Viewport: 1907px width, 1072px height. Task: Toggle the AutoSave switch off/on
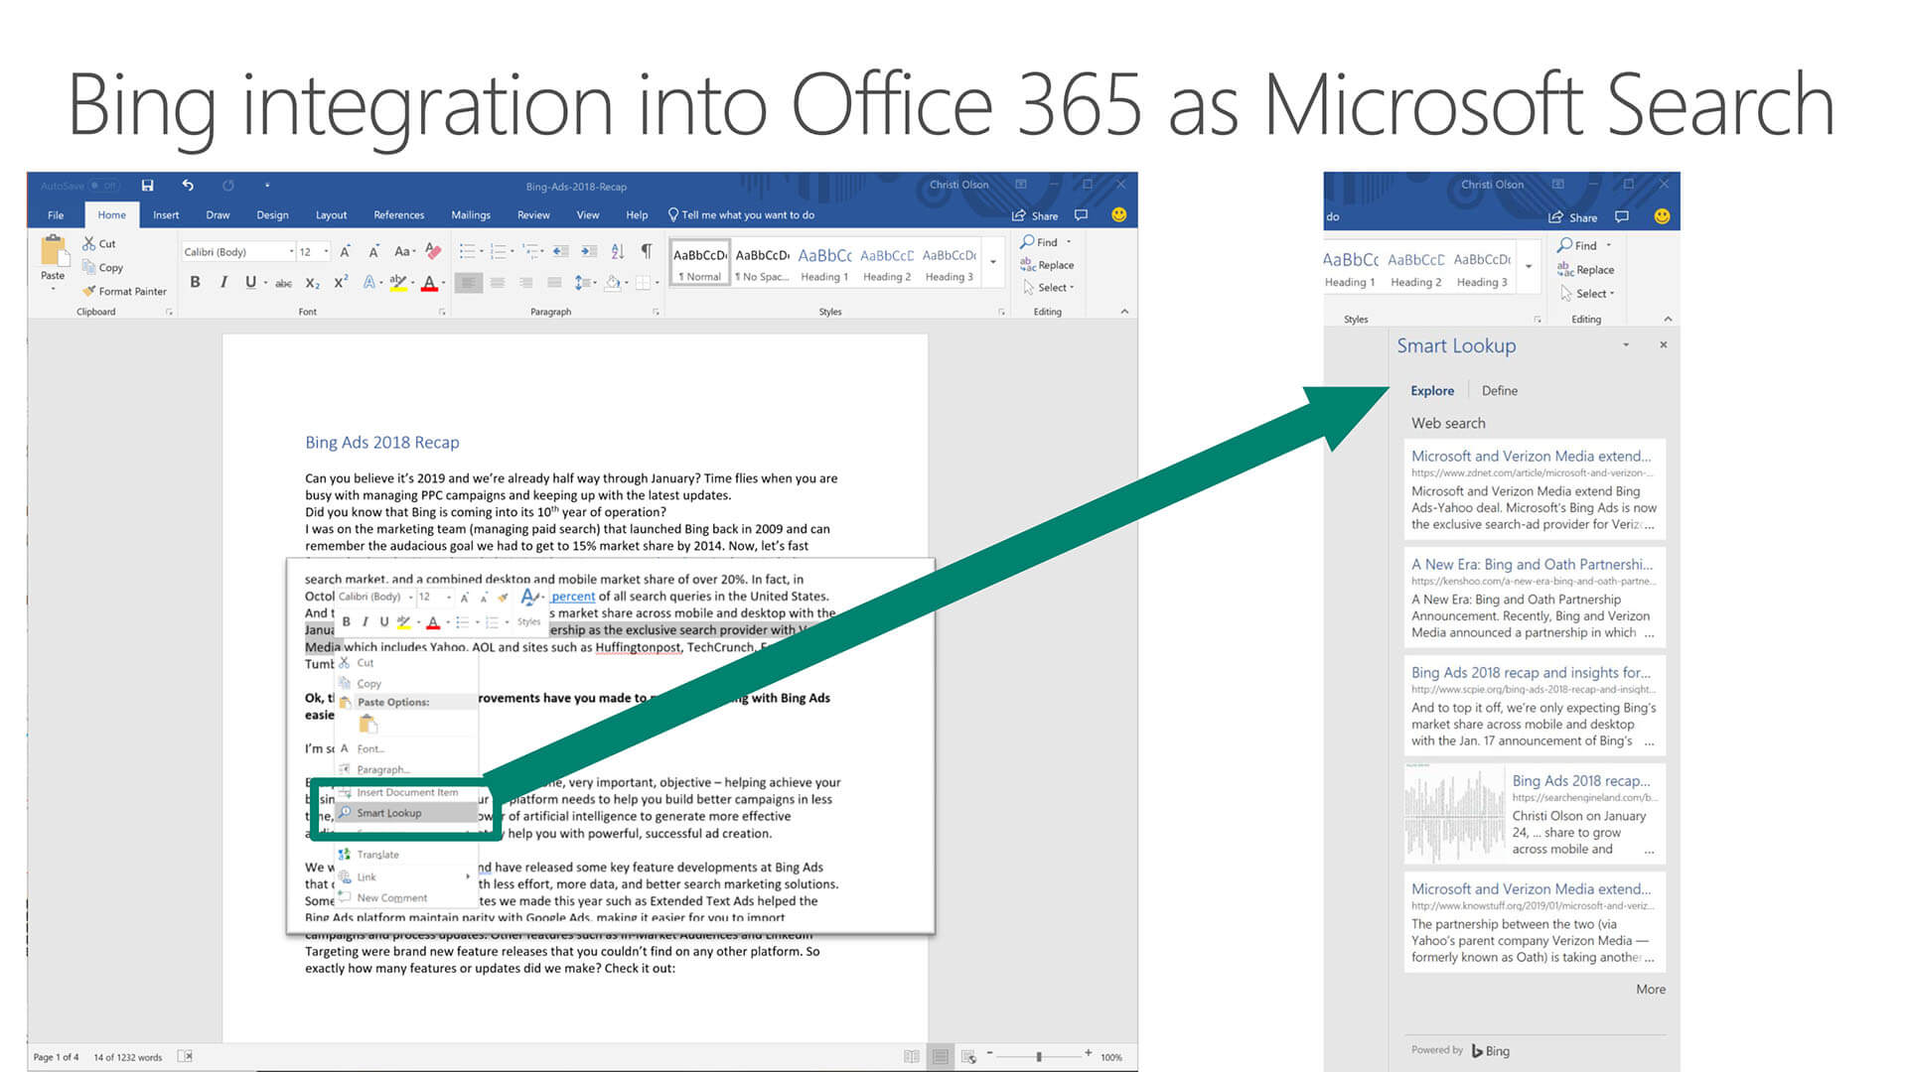[103, 186]
